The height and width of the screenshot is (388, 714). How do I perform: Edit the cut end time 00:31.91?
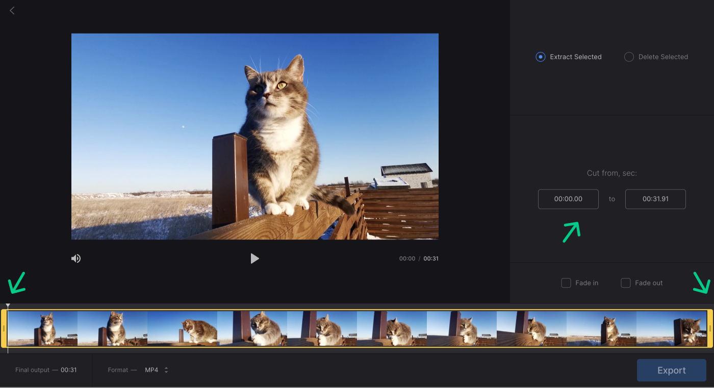(655, 199)
